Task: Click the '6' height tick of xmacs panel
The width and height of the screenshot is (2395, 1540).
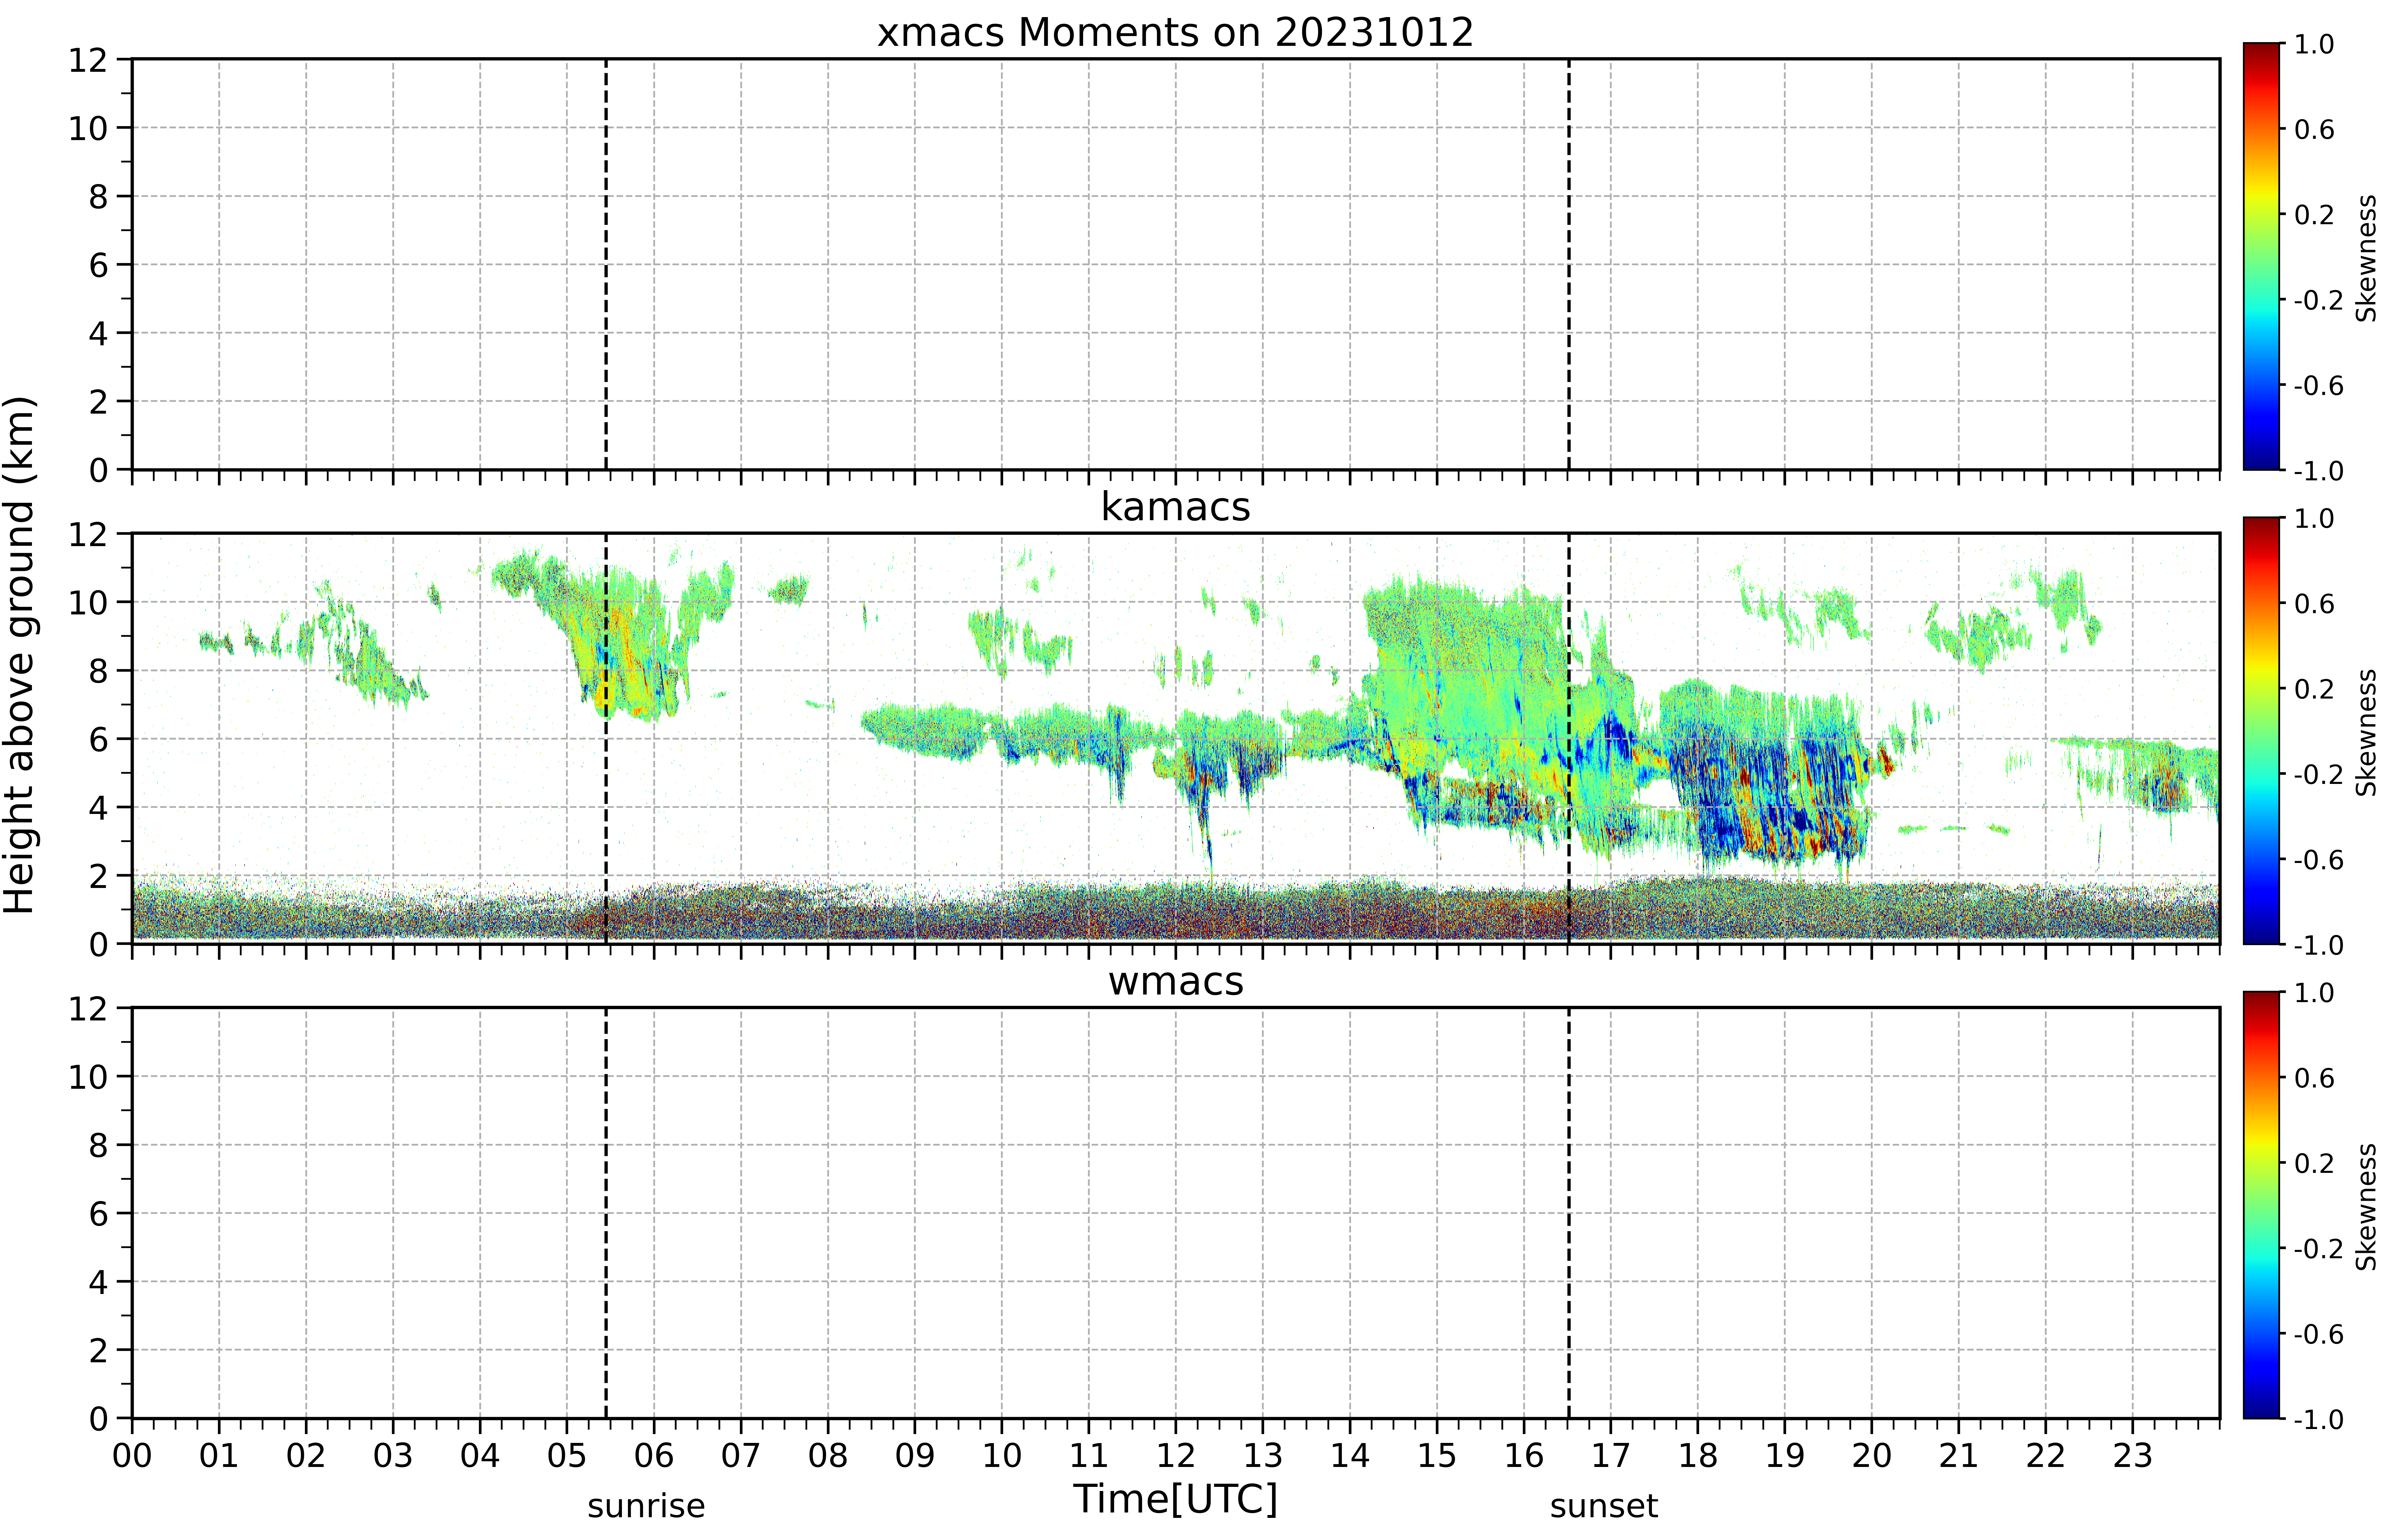Action: [x=98, y=265]
